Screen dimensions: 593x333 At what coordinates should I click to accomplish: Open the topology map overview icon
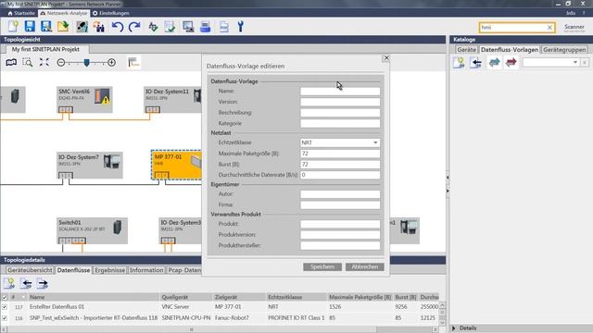11,62
